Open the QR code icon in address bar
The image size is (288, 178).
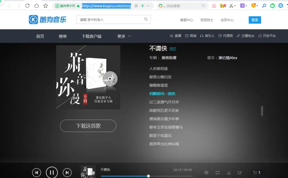(136, 6)
